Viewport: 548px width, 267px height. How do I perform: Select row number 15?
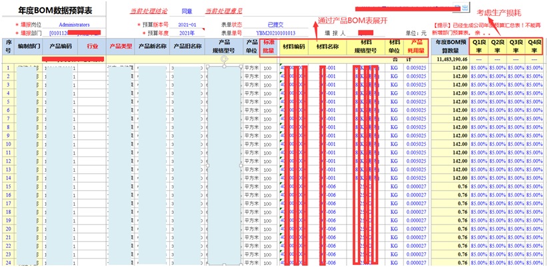pyautogui.click(x=9, y=186)
